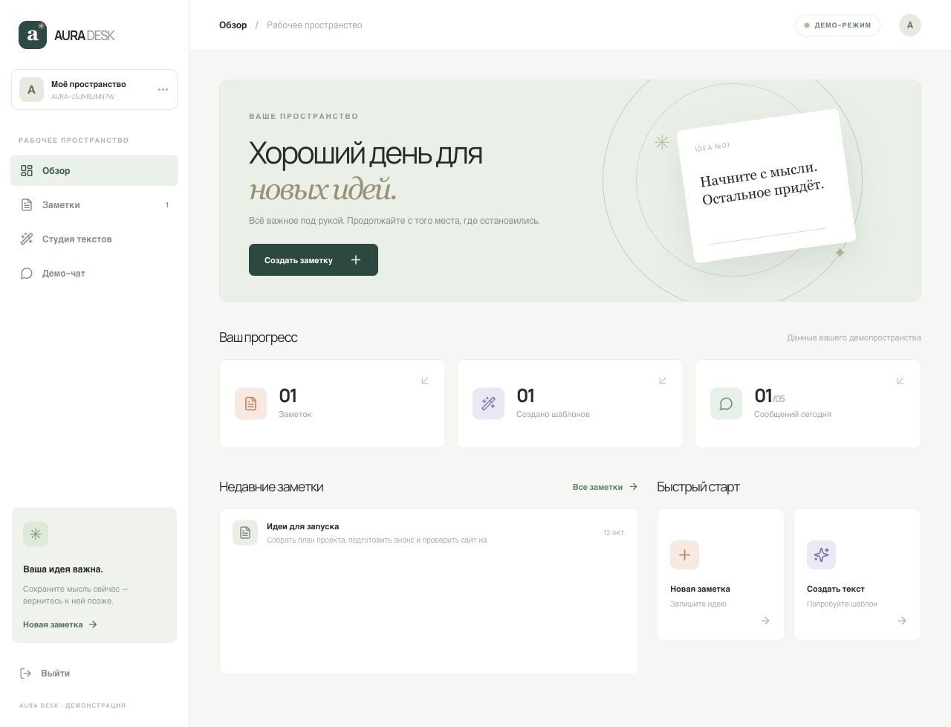This screenshot has height=727, width=951.
Task: Click the Обзор breadcrumb
Action: point(233,25)
